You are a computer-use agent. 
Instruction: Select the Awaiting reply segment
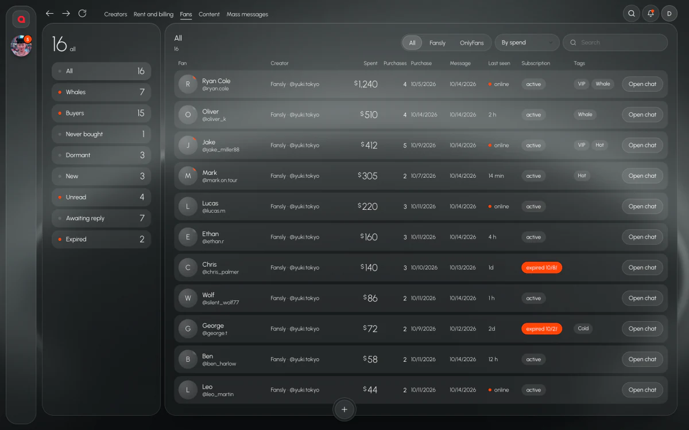tap(101, 218)
